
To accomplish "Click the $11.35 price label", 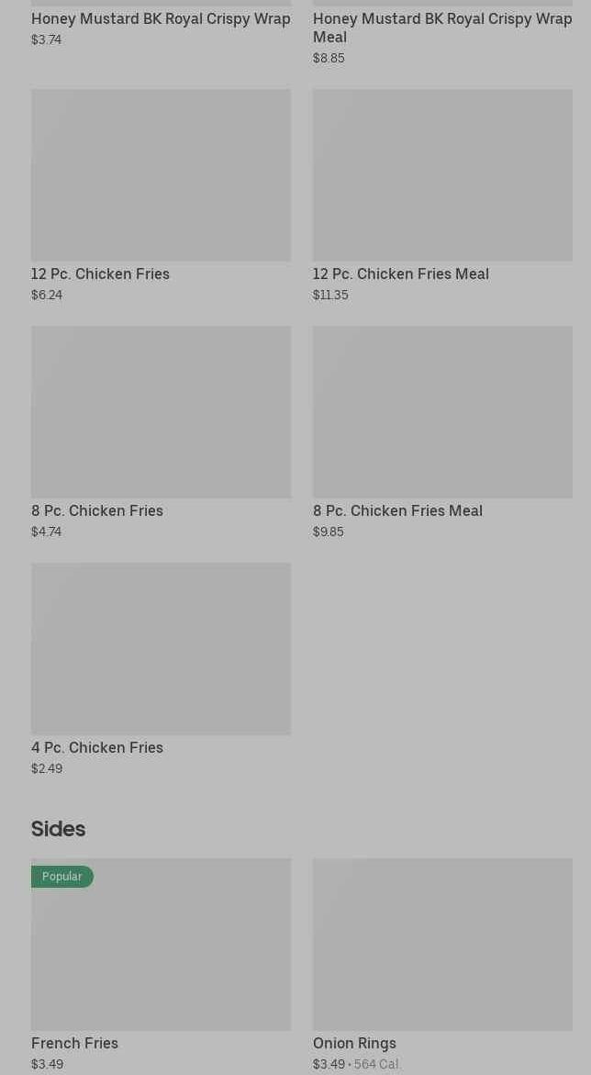I will [x=330, y=295].
